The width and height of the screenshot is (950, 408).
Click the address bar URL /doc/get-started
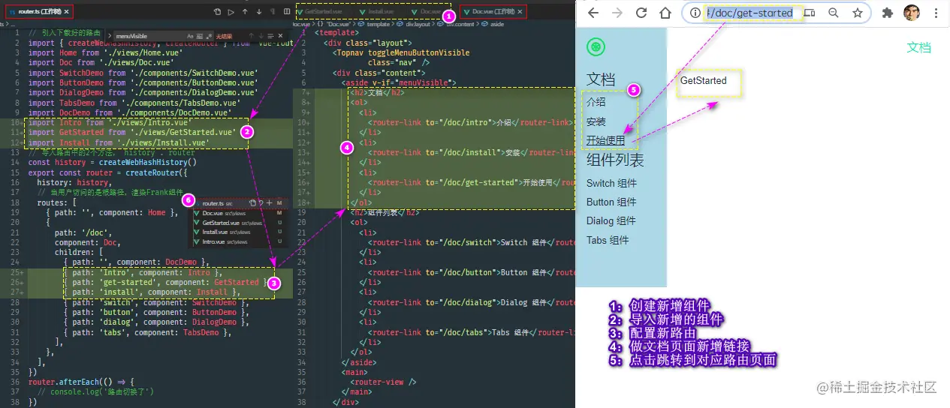click(x=749, y=13)
